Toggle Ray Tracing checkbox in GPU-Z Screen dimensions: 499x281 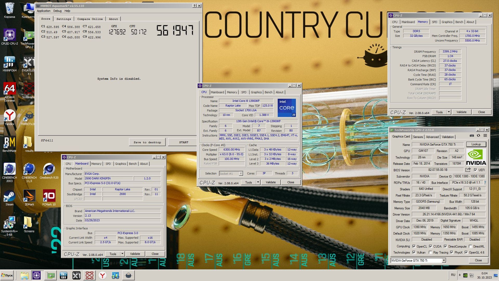(x=430, y=252)
